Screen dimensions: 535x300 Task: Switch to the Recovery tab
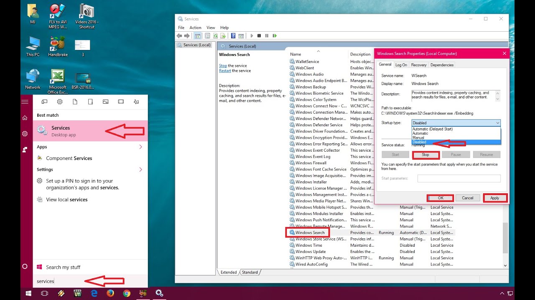419,65
